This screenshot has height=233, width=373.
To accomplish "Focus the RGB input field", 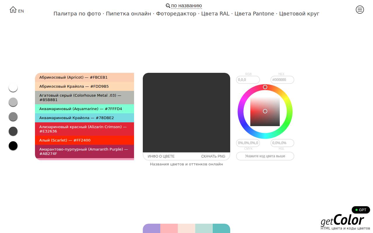I will 248,80.
